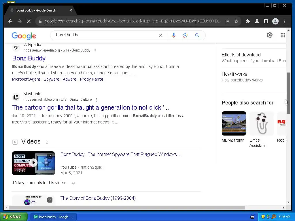Open the Microsoft Agent sitelink
Image resolution: width=295 pixels, height=221 pixels.
pyautogui.click(x=26, y=79)
